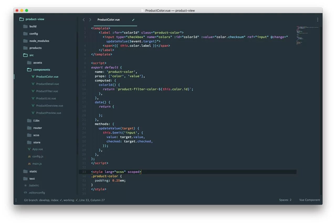
Task: Click the Vue icon beside App.vue
Action: [x=29, y=149]
